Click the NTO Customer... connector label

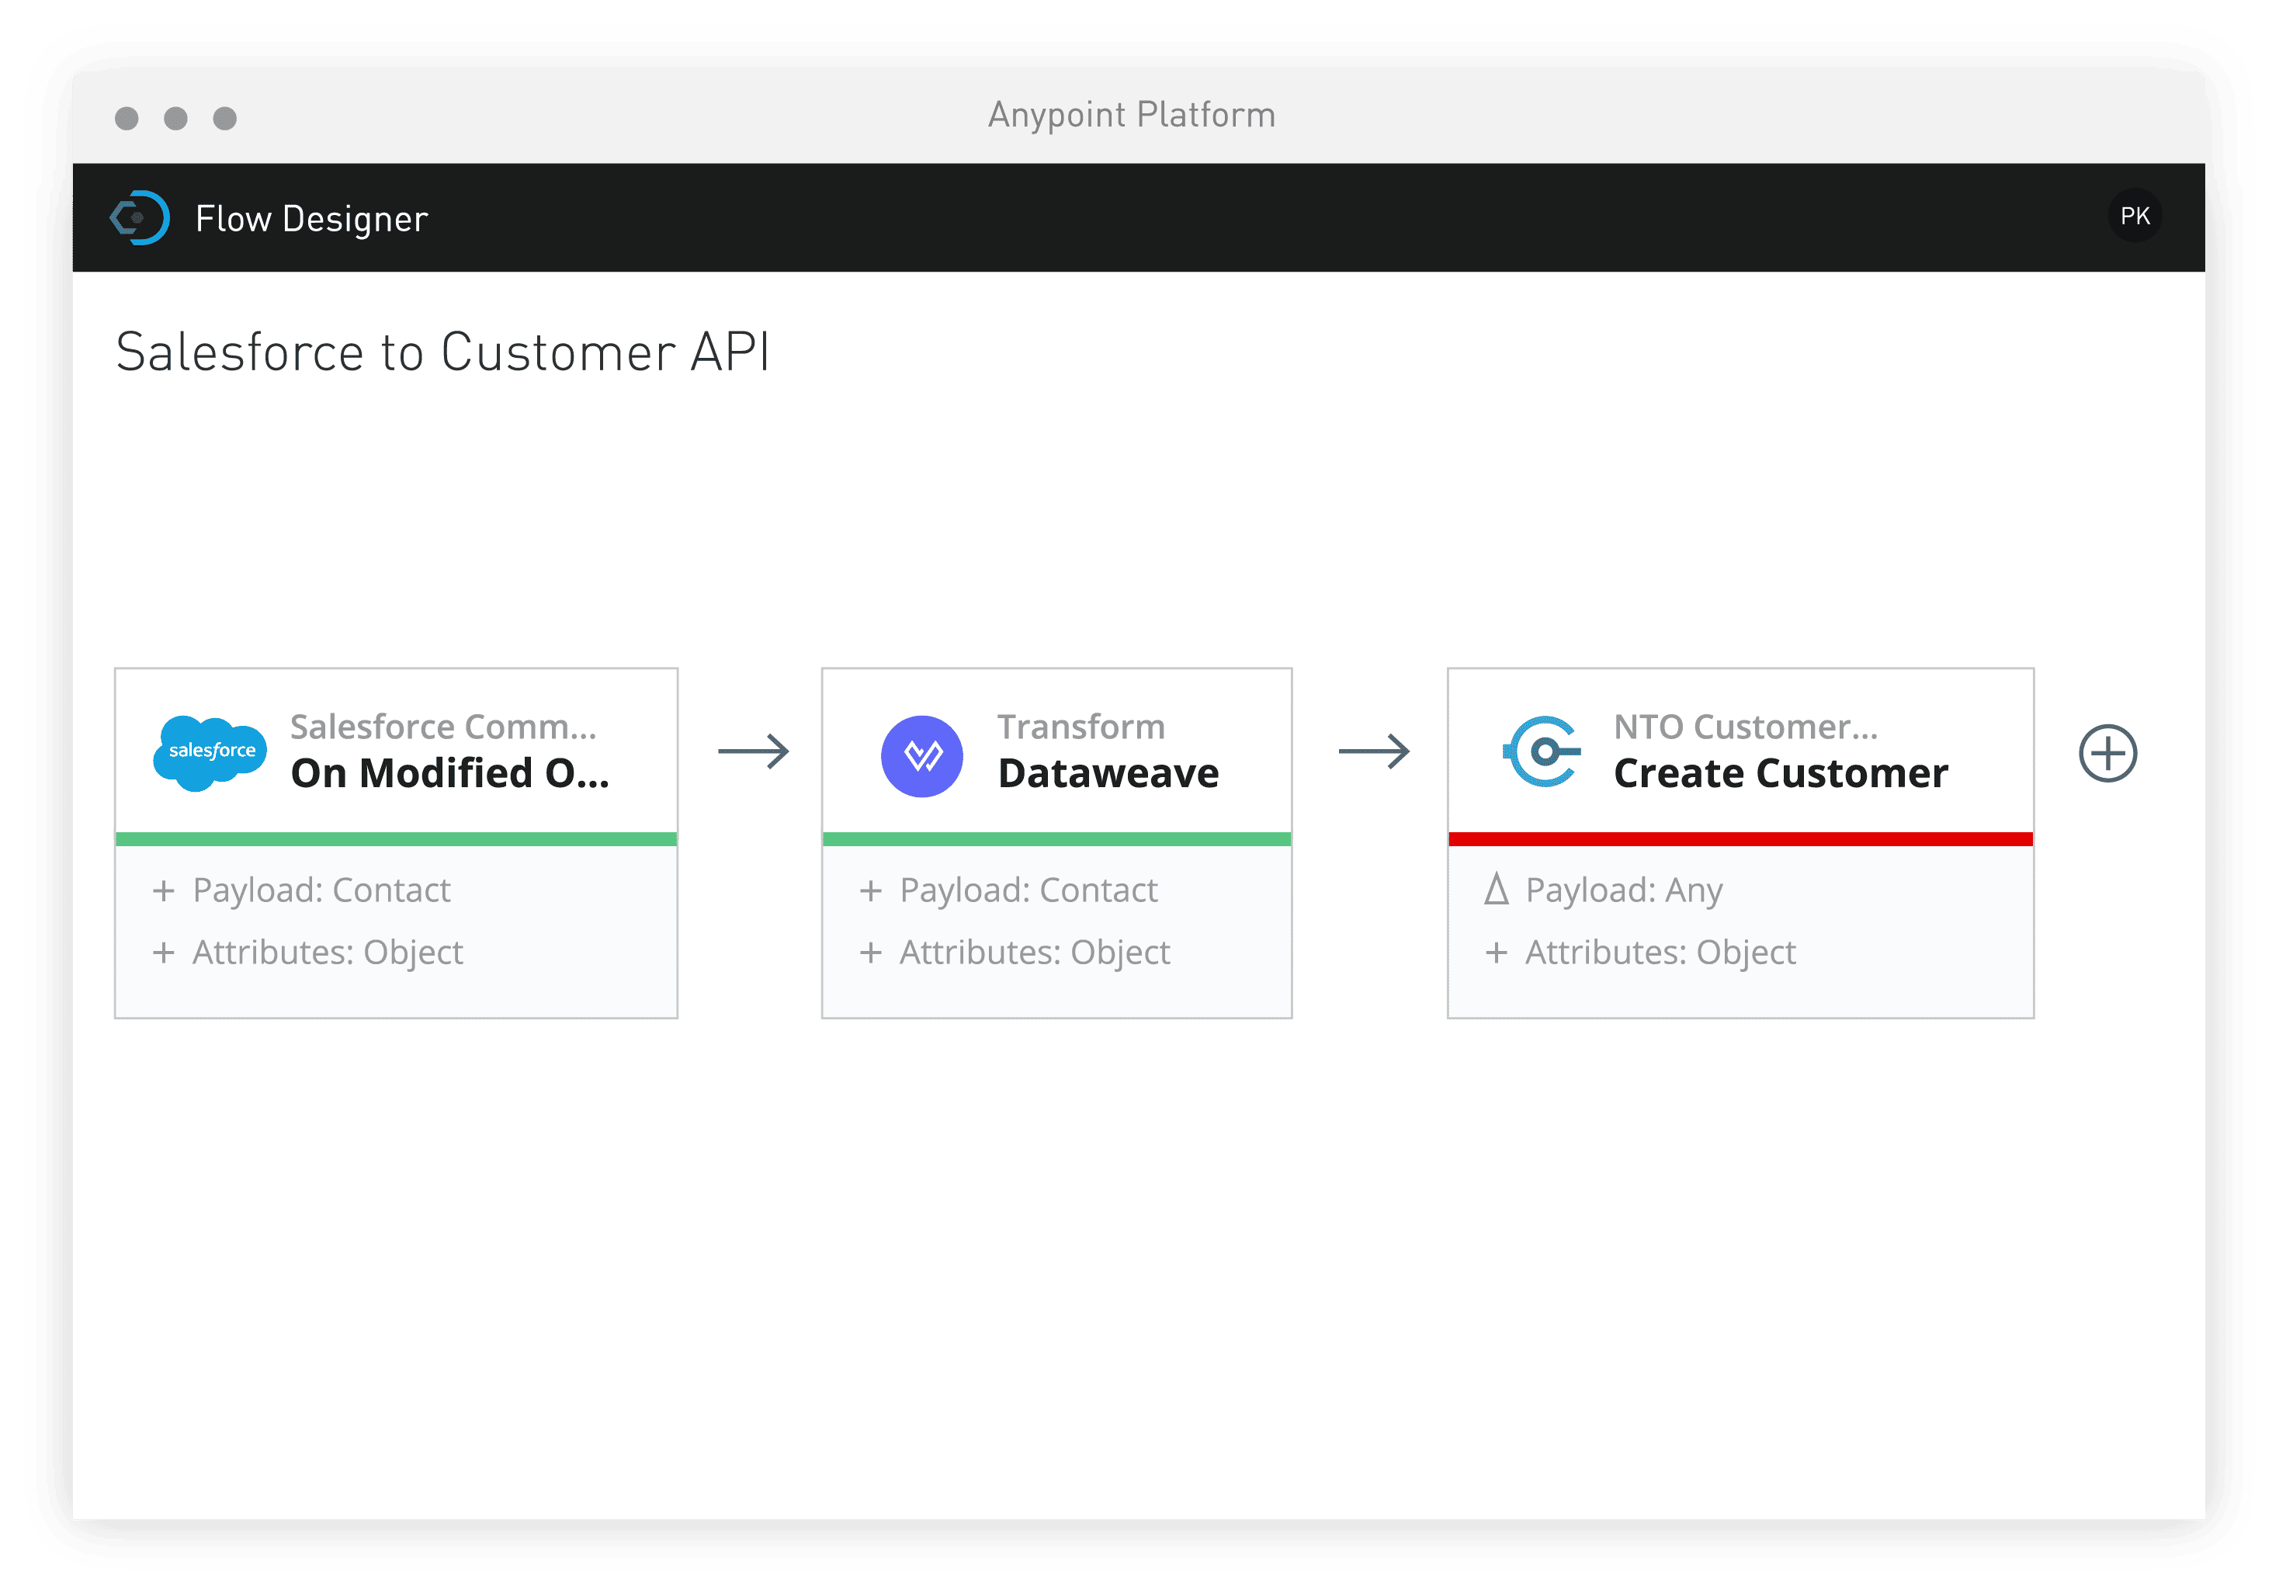(1746, 727)
